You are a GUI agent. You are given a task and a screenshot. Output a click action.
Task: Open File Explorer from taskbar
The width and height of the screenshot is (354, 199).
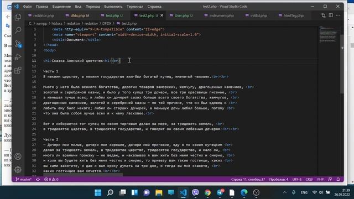tap(159, 192)
